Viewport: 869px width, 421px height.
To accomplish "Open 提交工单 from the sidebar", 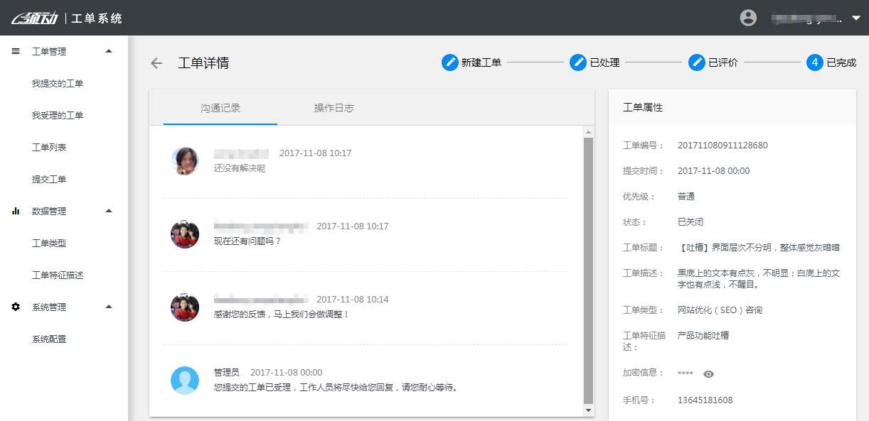I will point(48,178).
